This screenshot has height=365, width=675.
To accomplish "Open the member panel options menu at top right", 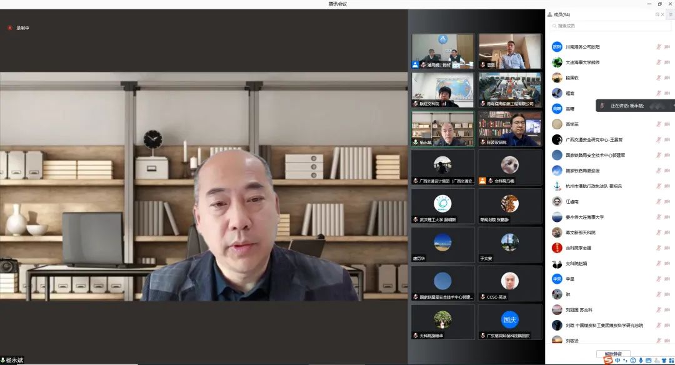I will tap(670, 14).
